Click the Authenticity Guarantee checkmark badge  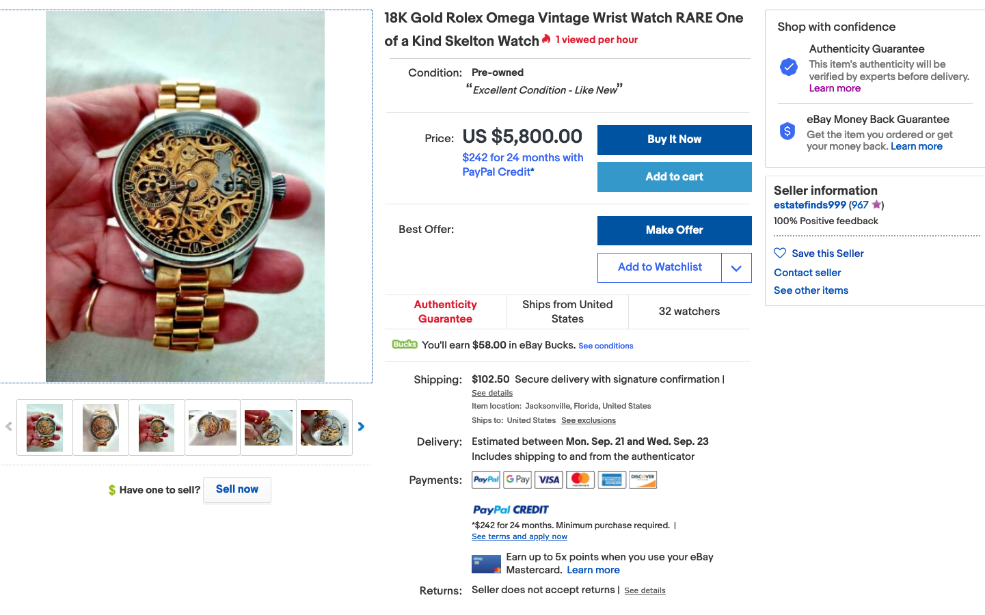(789, 66)
